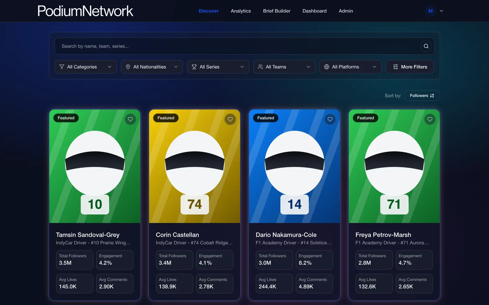Click the M user avatar icon

click(x=431, y=11)
